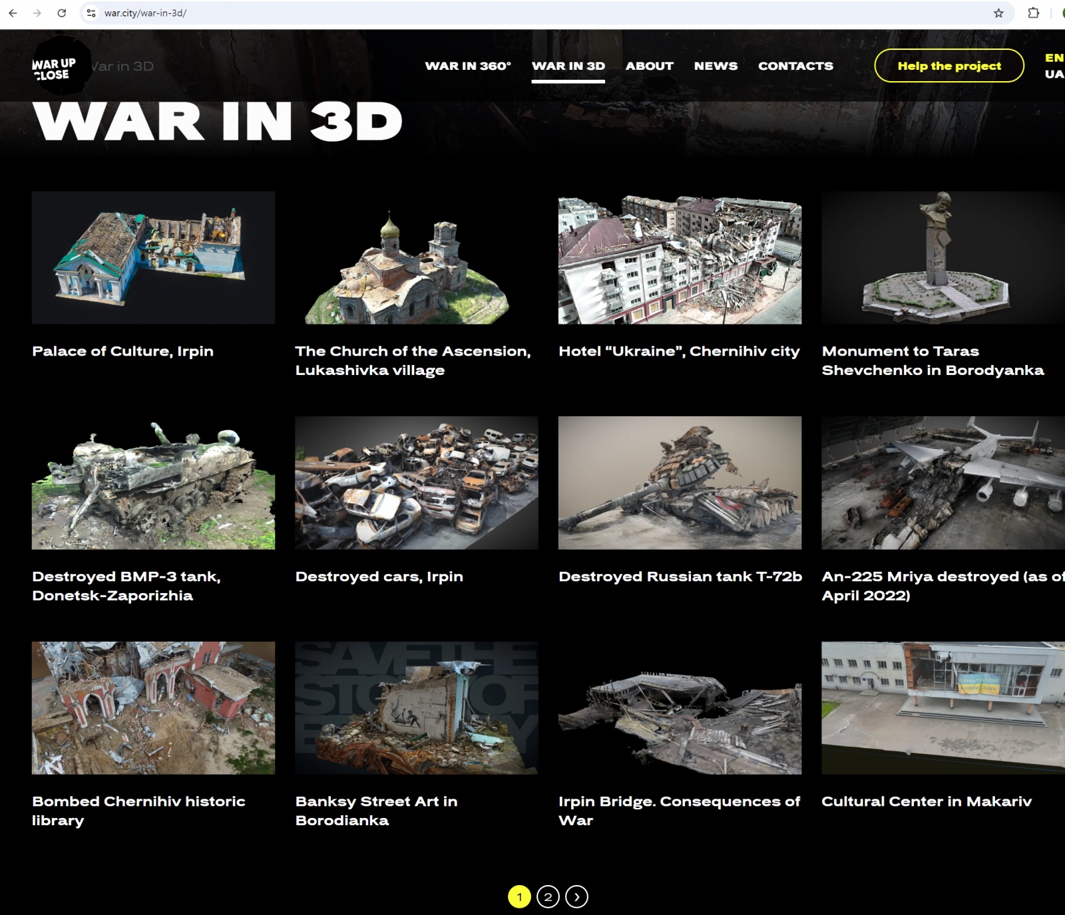Screen dimensions: 1065x915
Task: Open the Destroyed cars, Irpin link
Action: coord(379,577)
